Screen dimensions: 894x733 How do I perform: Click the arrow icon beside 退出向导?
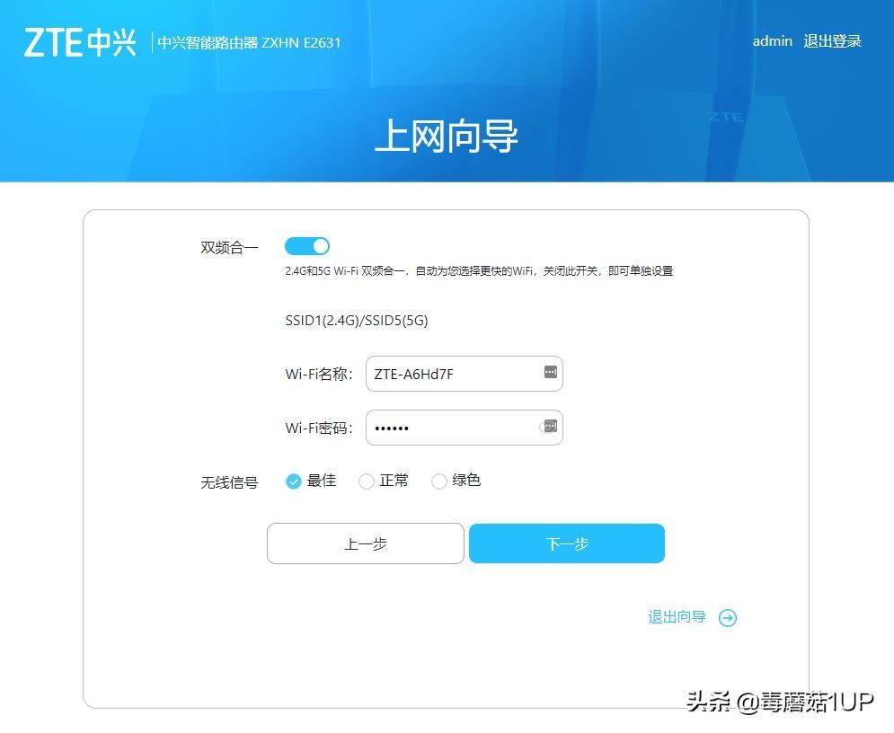coord(728,618)
